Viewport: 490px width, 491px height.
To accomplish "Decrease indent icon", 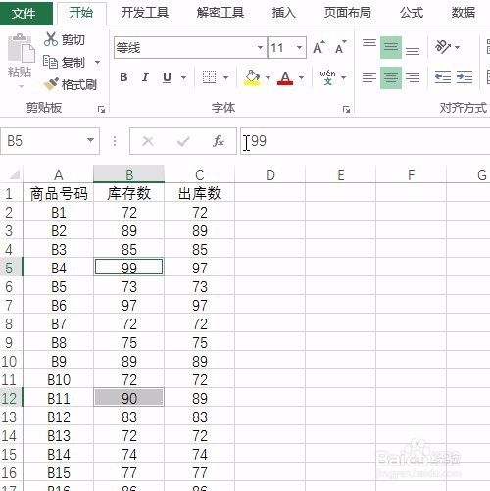I will [x=443, y=77].
